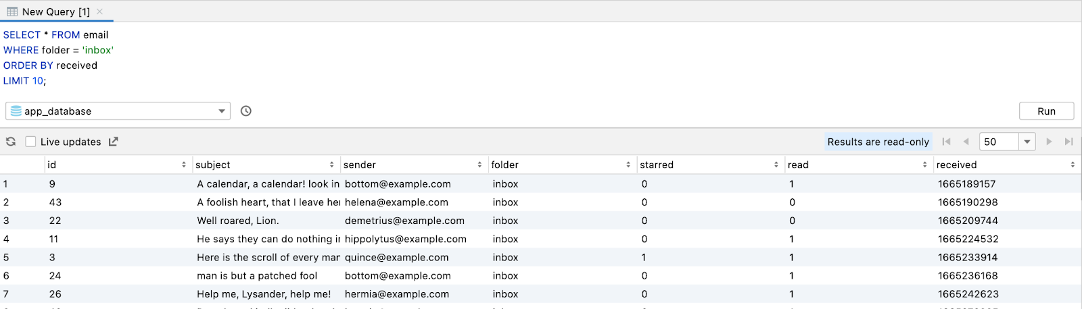Viewport: 1082px width, 309px height.
Task: Click inside the SQL query editor
Action: [473, 61]
